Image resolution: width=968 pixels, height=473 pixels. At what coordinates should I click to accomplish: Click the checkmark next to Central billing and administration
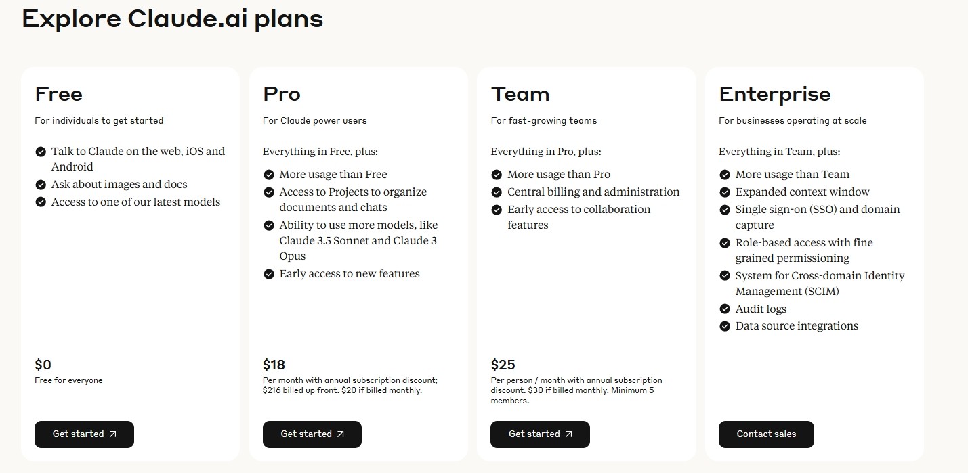497,192
